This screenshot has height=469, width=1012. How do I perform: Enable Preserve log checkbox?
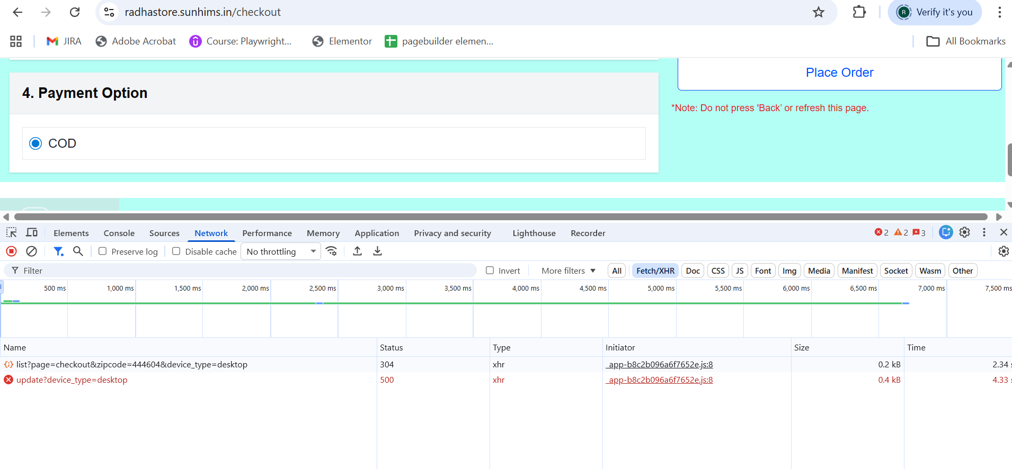pyautogui.click(x=103, y=251)
